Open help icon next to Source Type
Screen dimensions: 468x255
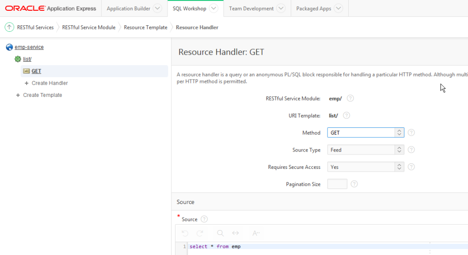click(411, 150)
